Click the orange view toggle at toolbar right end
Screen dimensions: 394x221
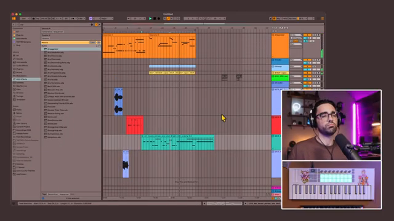click(323, 18)
